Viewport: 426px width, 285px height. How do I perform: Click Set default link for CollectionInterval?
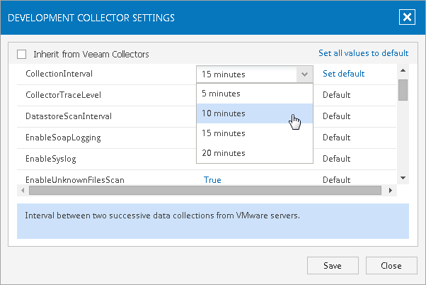click(x=343, y=73)
